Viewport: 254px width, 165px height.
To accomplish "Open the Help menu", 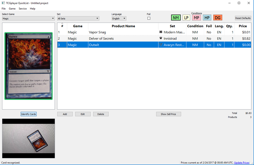I will tap(32, 9).
